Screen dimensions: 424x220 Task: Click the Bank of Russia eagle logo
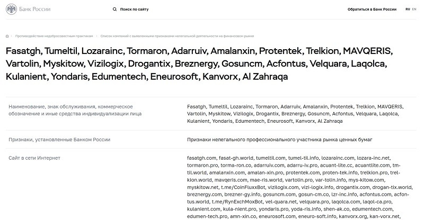click(11, 10)
